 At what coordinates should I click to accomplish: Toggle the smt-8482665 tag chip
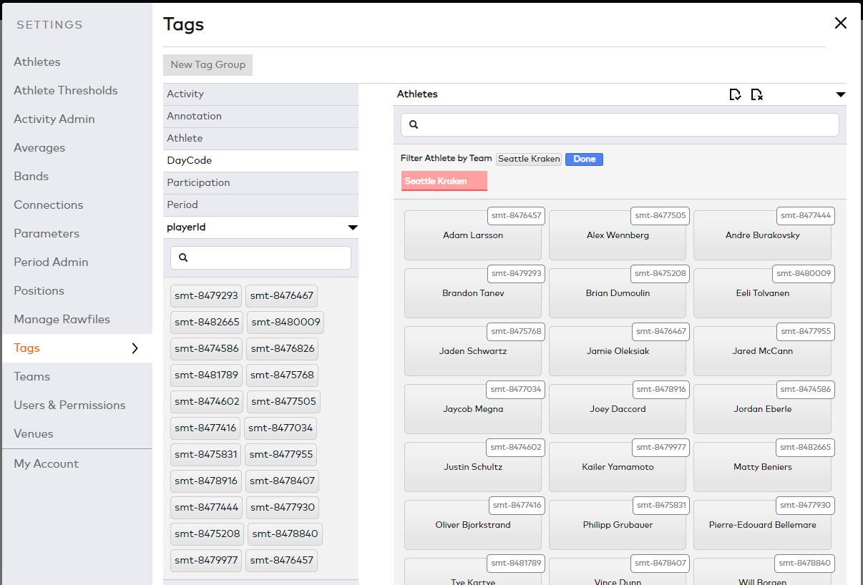206,322
